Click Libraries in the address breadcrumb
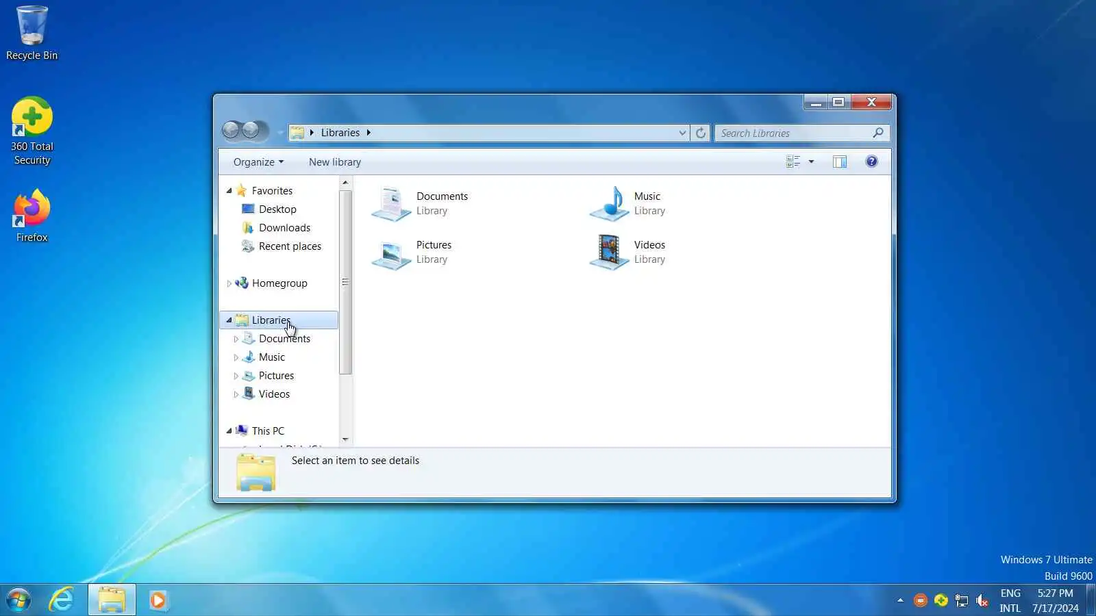Screen dimensions: 1096x616 (x=340, y=133)
